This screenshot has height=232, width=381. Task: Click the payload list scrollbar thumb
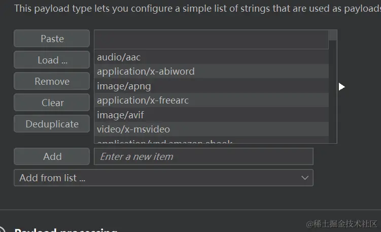333,35
